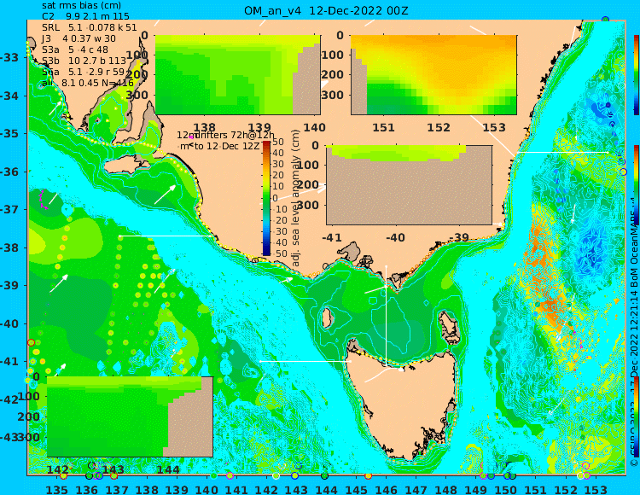Screen dimensions: 640x495
Task: Click longitude label 137 on the bottom axis
Action: (x=117, y=489)
